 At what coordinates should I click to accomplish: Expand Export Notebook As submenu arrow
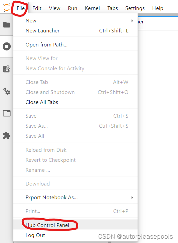point(132,198)
